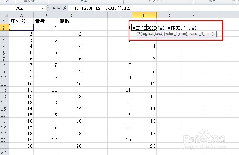Click cell F5 with value 4
The height and width of the screenshot is (155, 239).
click(x=144, y=46)
